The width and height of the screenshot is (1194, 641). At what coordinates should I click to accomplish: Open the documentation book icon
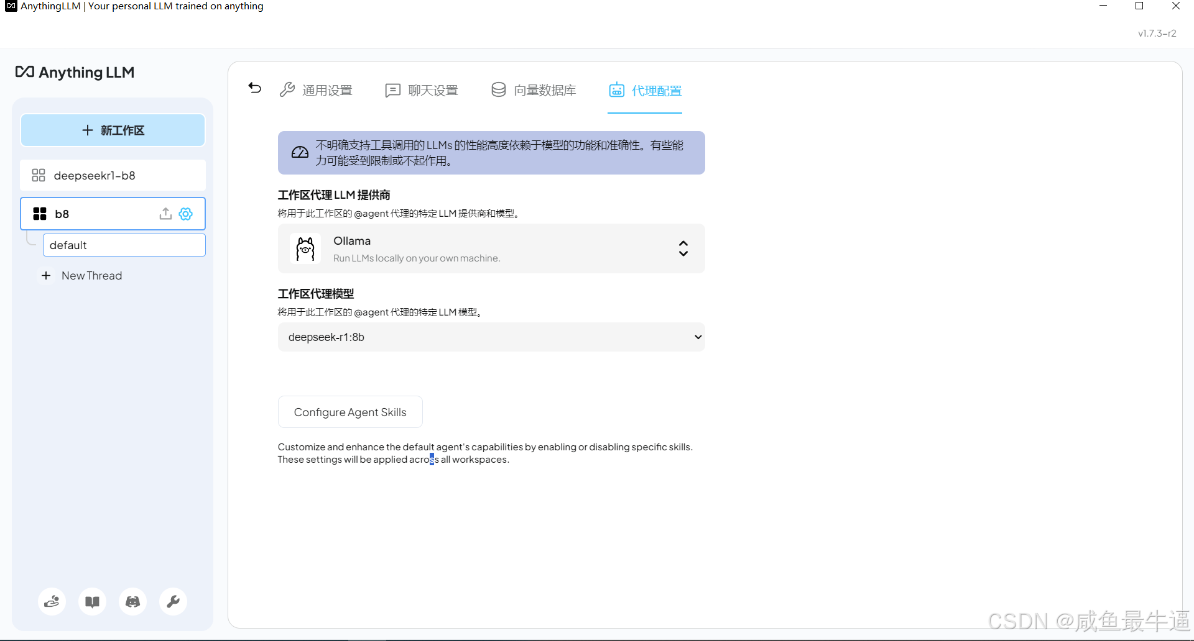93,601
